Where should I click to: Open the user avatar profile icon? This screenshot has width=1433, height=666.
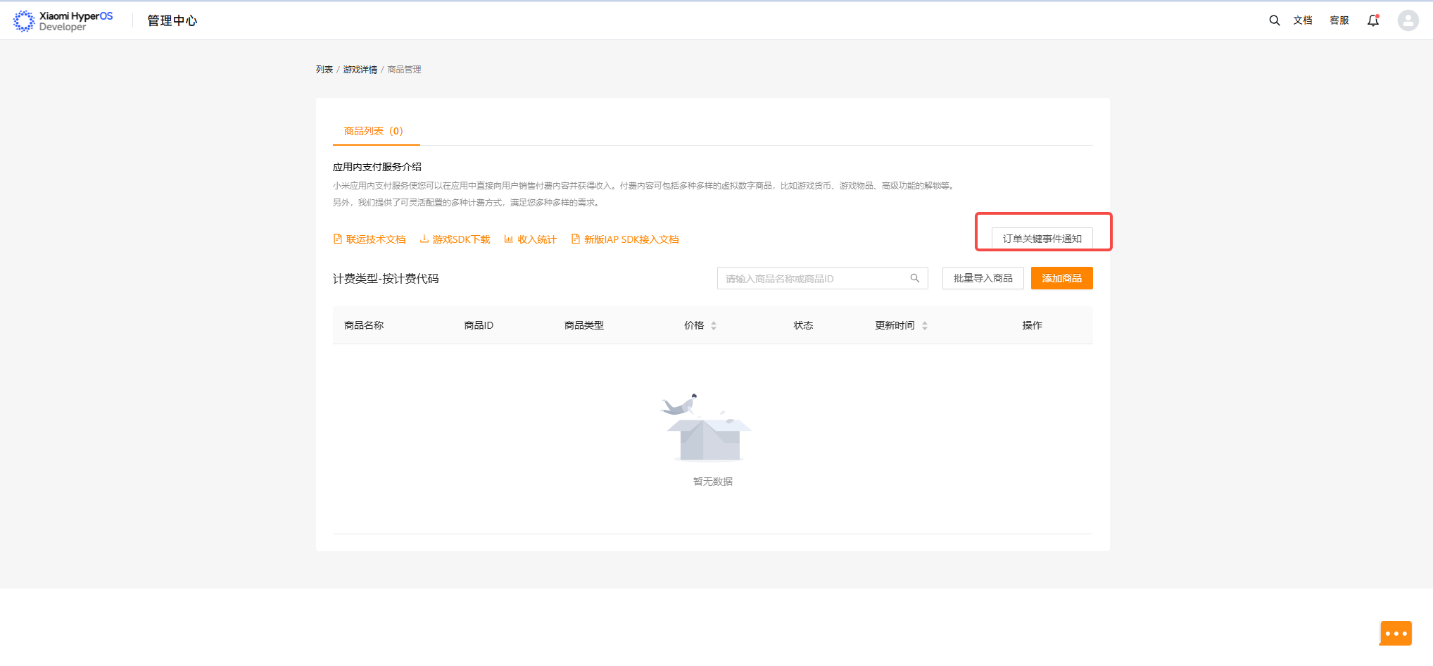pyautogui.click(x=1408, y=20)
